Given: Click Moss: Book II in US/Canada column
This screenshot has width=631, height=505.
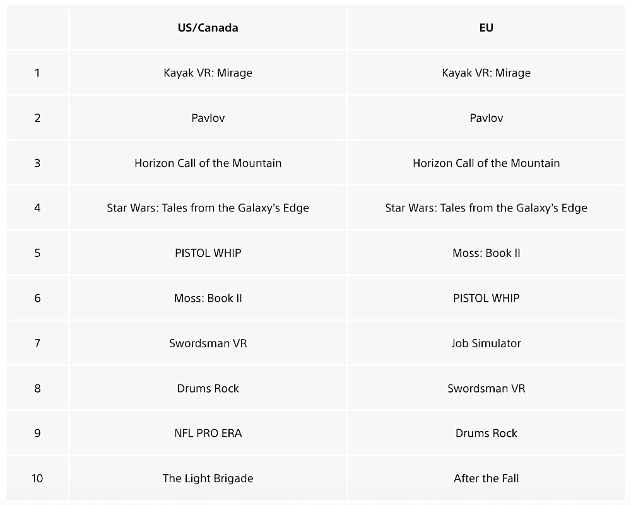Looking at the screenshot, I should pyautogui.click(x=208, y=298).
